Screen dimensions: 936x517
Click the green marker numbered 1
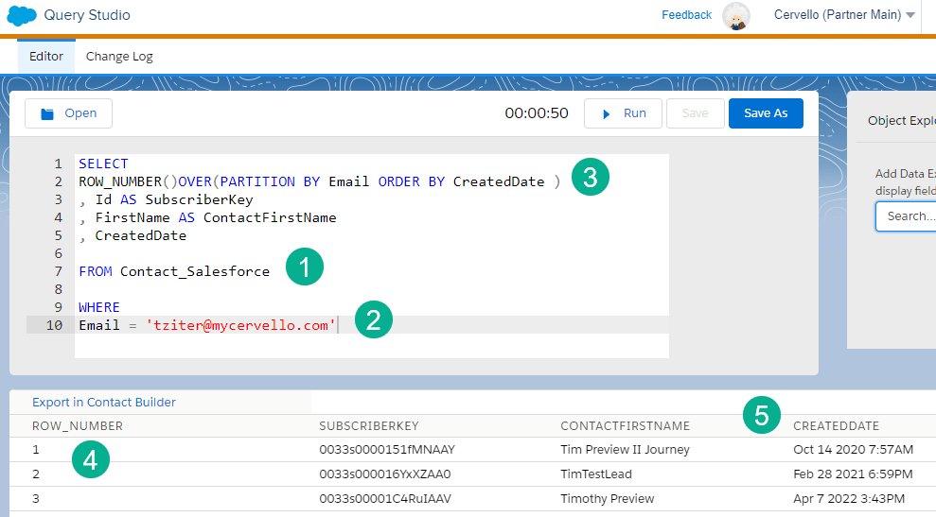coord(305,267)
